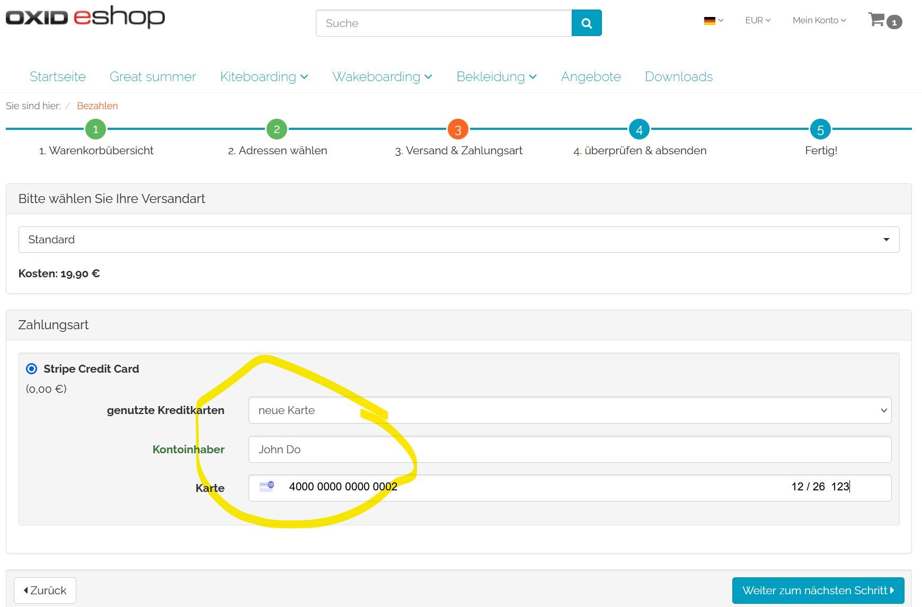Click the search magnifier button
This screenshot has height=607, width=922.
pyautogui.click(x=586, y=23)
